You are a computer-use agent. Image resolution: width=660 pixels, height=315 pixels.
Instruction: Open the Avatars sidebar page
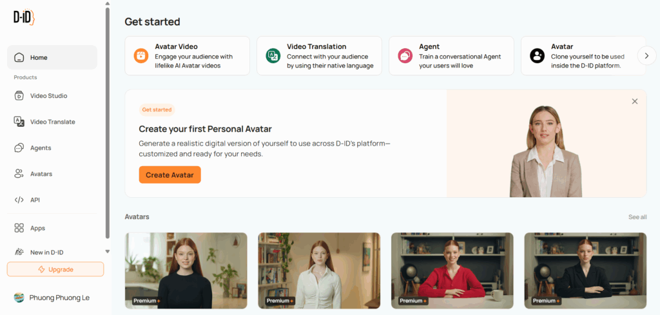[41, 174]
